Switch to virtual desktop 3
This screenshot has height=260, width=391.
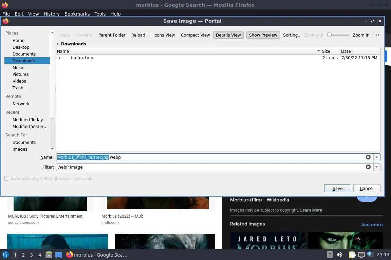(x=32, y=255)
